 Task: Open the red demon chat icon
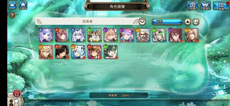pyautogui.click(x=17, y=93)
